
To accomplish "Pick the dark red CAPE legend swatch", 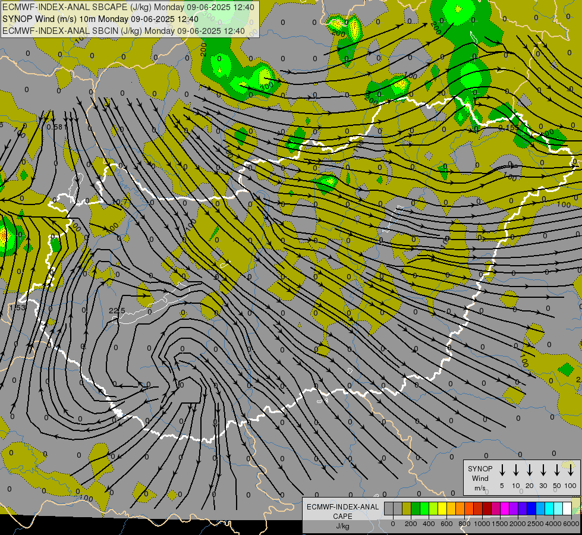I will point(487,508).
